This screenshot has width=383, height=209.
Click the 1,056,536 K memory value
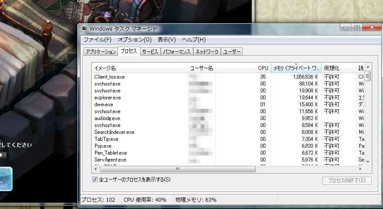[x=305, y=77]
